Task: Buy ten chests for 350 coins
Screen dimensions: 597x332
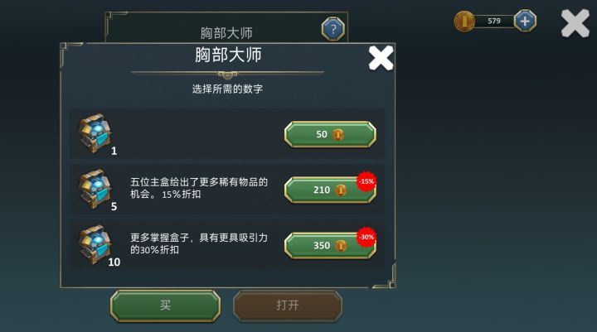Action: coord(330,245)
